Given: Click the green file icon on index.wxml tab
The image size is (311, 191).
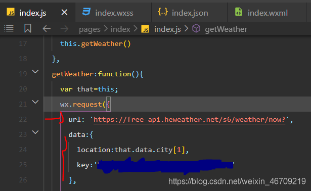Looking at the screenshot, I should [239, 12].
